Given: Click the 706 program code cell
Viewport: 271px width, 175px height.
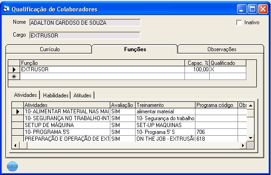Looking at the screenshot, I should click(217, 132).
